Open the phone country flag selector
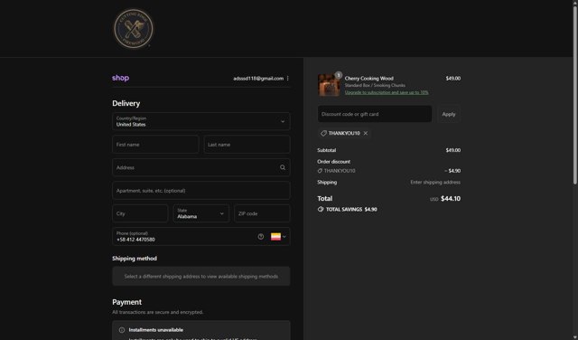 [278, 237]
